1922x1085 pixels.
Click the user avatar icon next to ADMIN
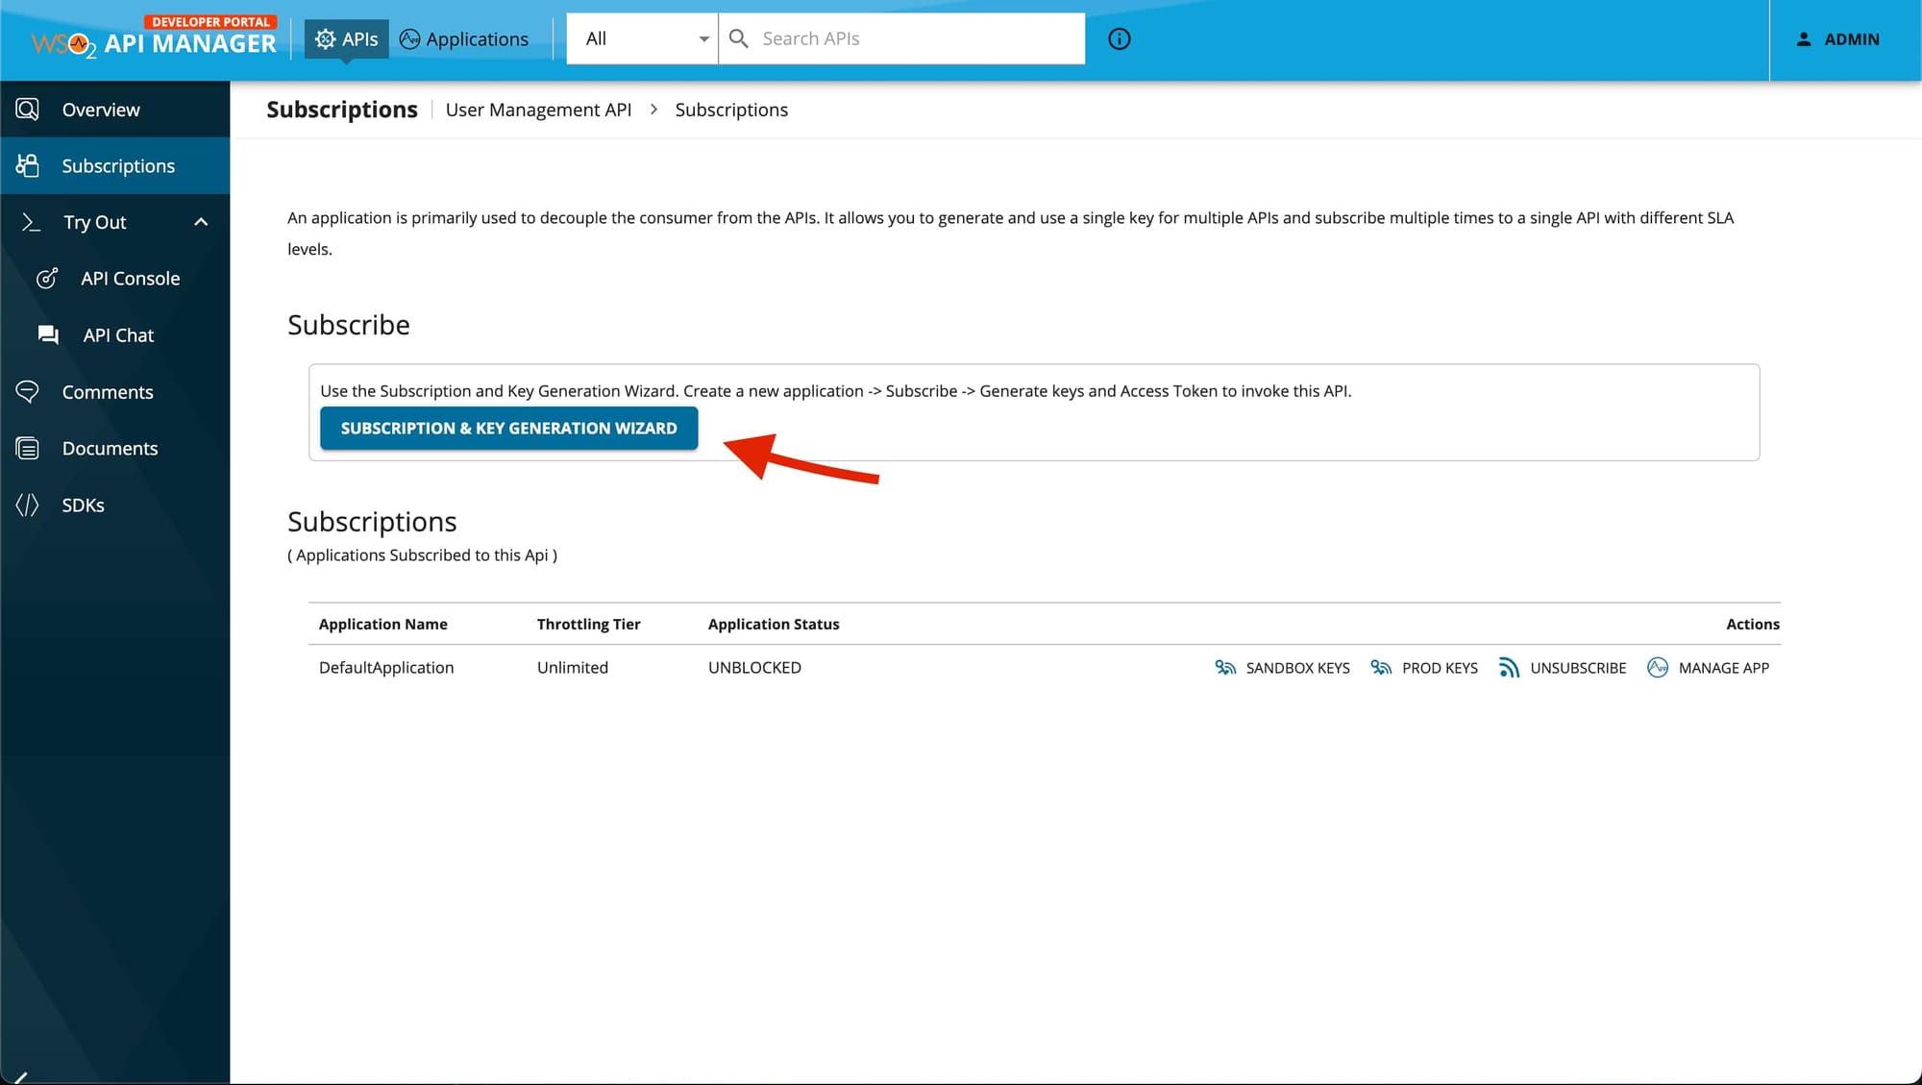pyautogui.click(x=1804, y=39)
